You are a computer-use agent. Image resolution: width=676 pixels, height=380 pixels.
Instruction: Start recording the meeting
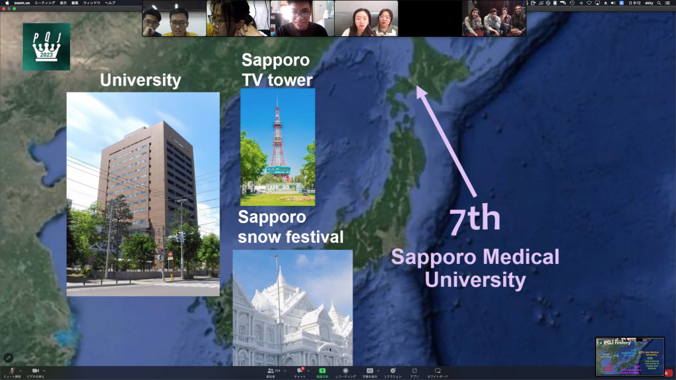tap(345, 371)
